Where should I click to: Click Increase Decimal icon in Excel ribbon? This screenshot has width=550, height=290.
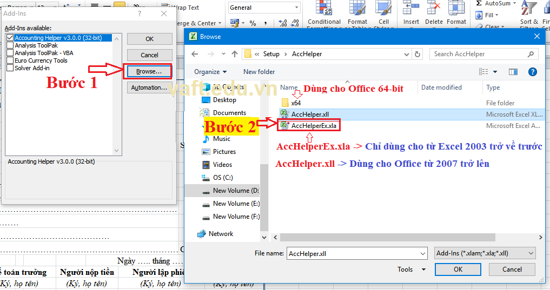point(283,23)
